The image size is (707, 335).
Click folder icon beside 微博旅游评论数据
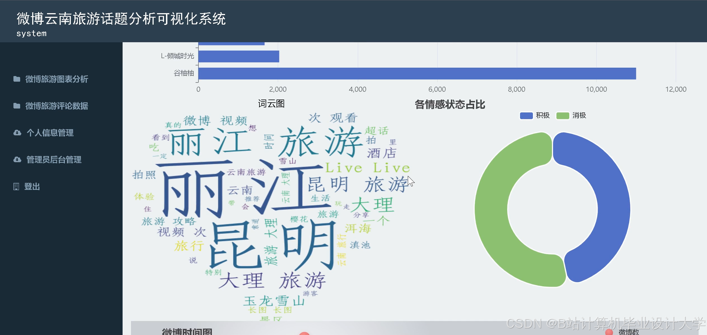click(x=17, y=106)
